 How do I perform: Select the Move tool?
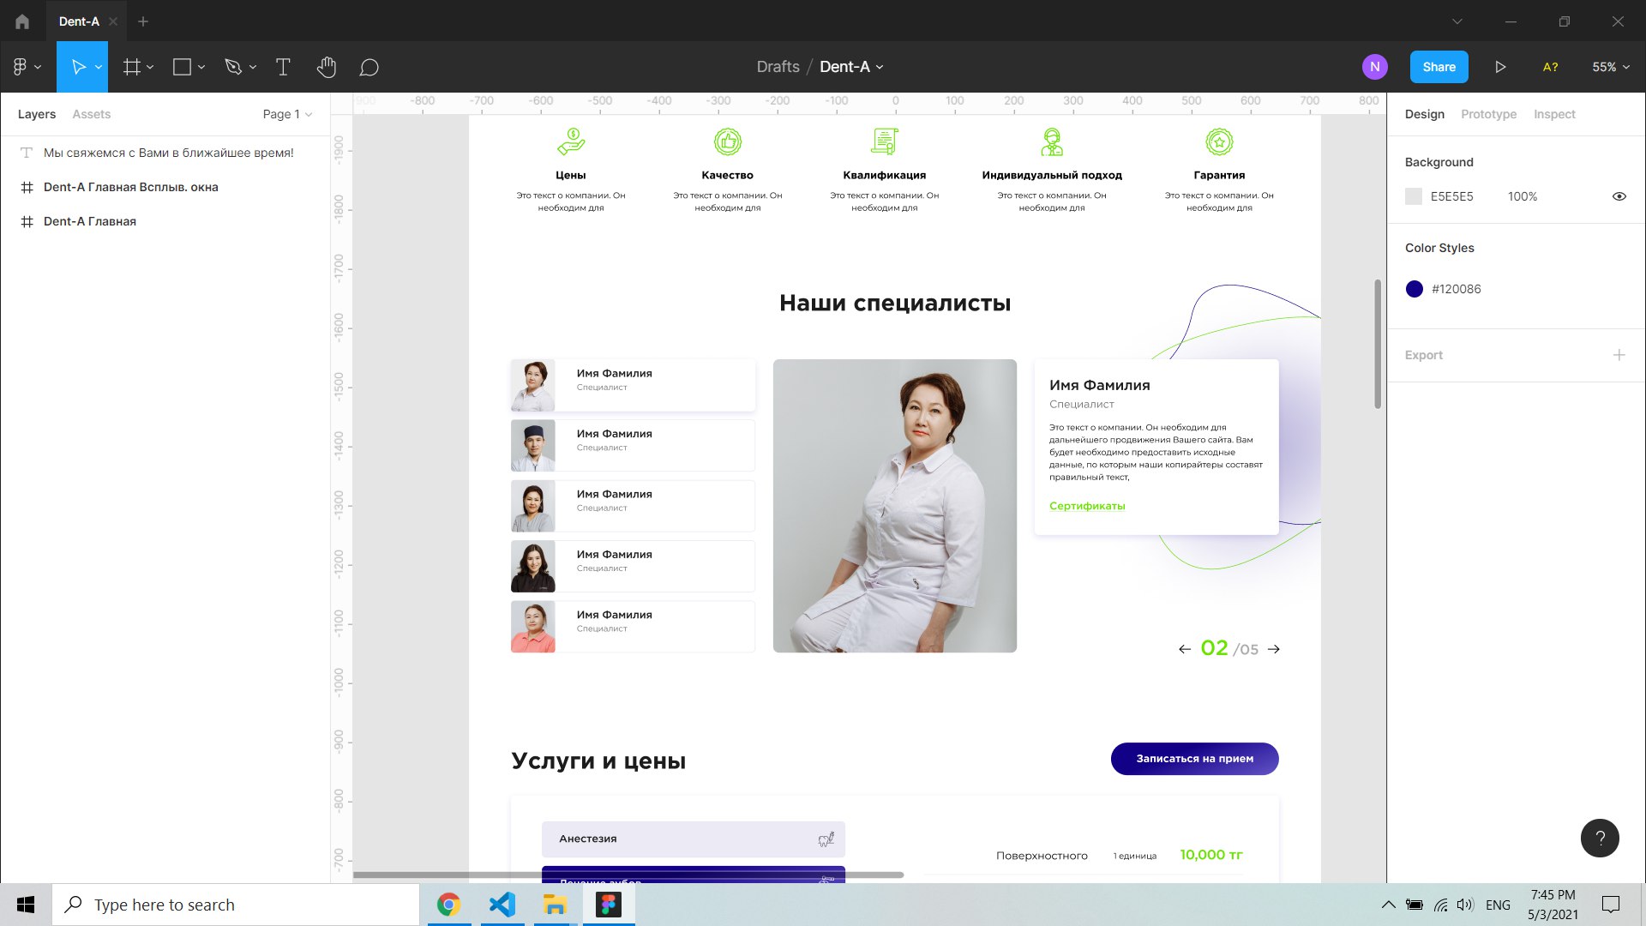click(x=78, y=67)
